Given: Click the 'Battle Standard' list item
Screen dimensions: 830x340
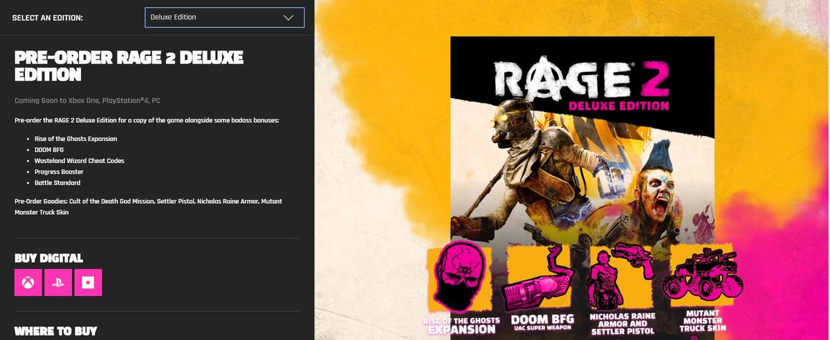Looking at the screenshot, I should [x=57, y=183].
